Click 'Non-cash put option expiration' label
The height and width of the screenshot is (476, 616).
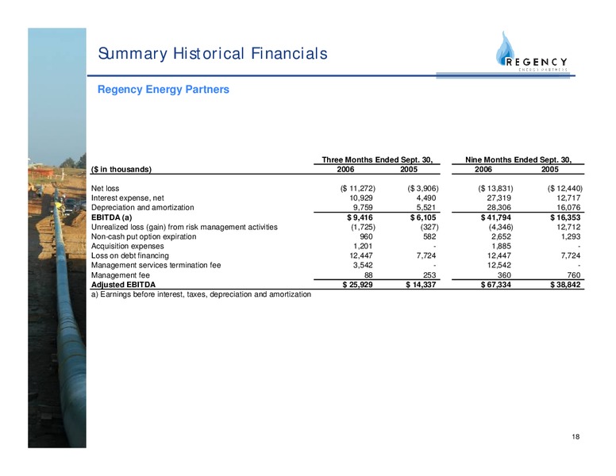(x=144, y=236)
